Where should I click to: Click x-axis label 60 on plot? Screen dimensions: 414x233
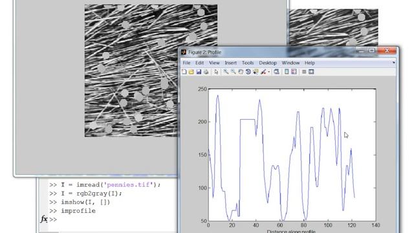tap(280, 225)
